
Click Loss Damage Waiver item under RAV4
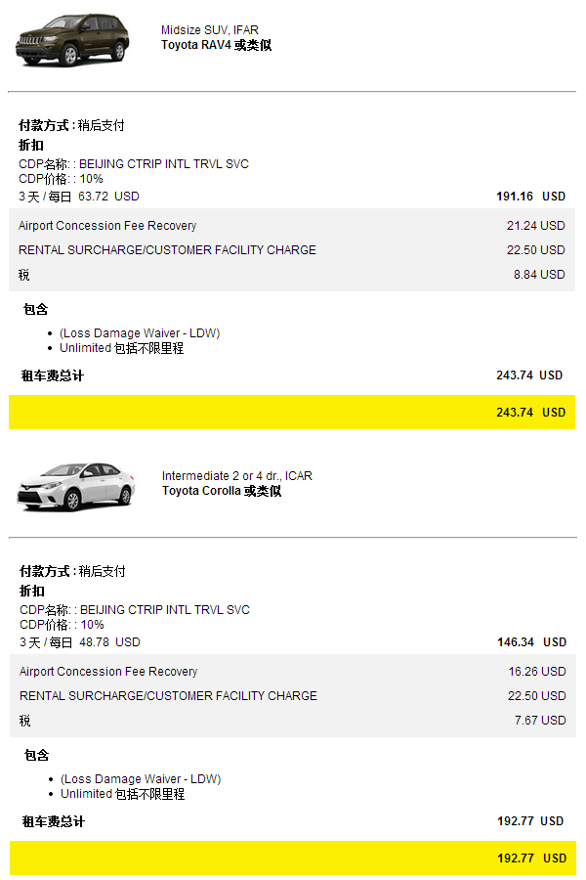tap(140, 333)
